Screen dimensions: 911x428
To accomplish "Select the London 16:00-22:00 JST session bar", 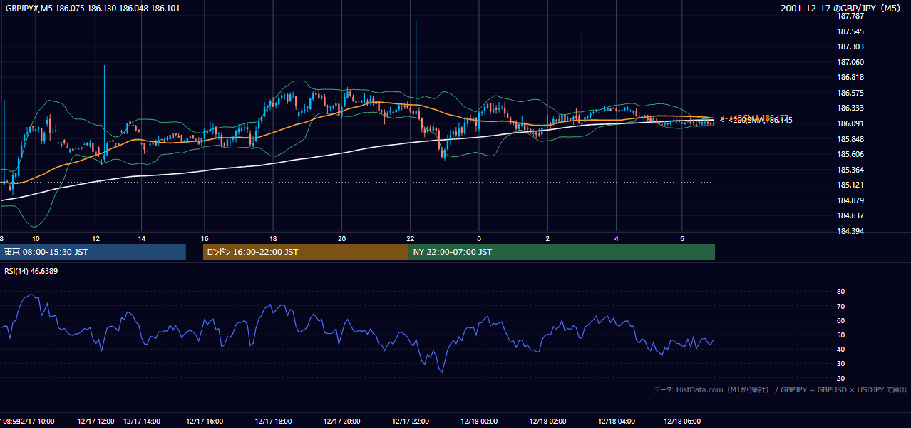I will click(306, 252).
